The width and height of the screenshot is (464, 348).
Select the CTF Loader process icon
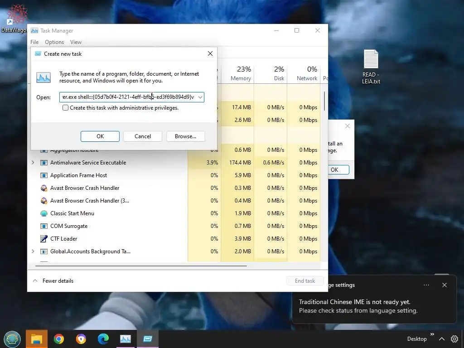point(44,238)
